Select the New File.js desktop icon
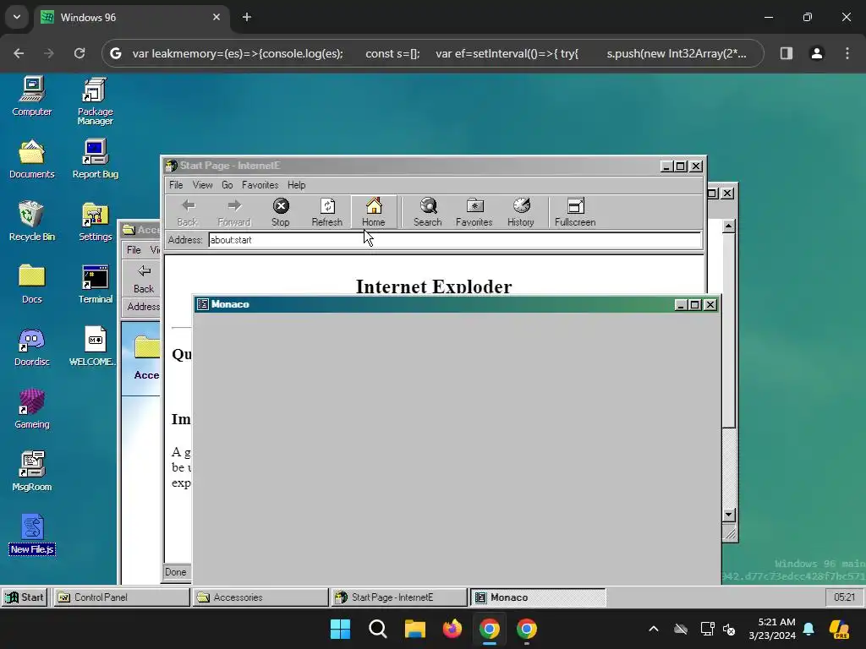The height and width of the screenshot is (649, 866). [32, 534]
